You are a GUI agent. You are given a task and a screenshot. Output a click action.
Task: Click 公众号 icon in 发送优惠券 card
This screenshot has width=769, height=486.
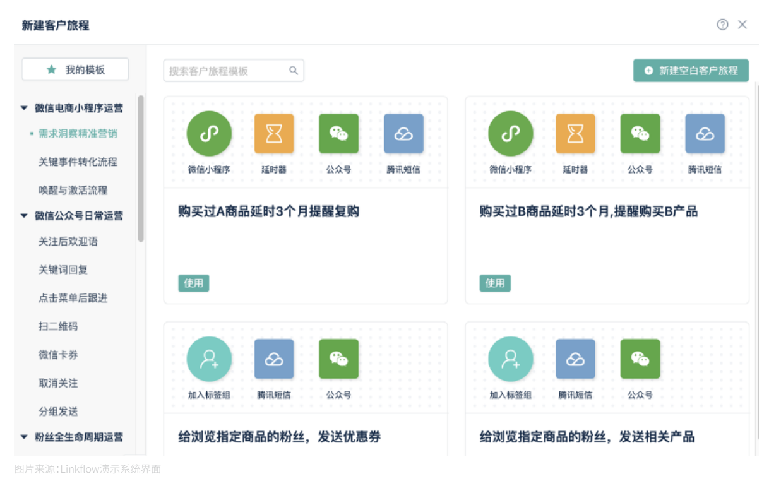(339, 359)
